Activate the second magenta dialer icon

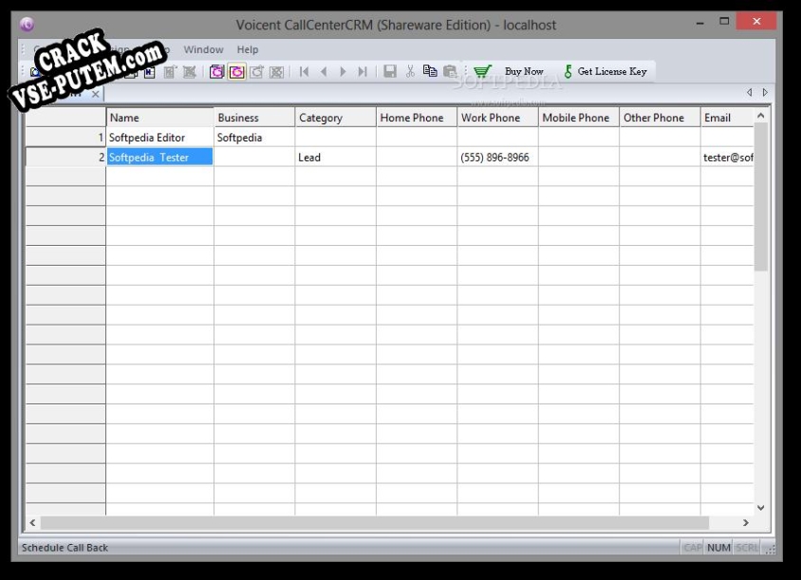(x=237, y=70)
